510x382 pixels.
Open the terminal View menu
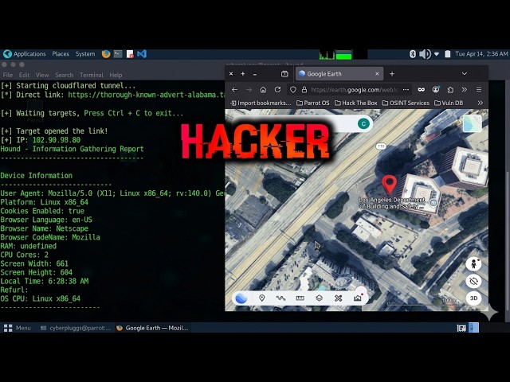tap(42, 75)
